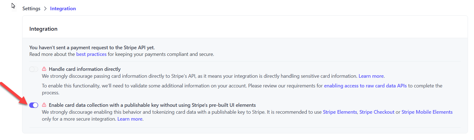Click the breadcrumb chevron after Settings
The width and height of the screenshot is (474, 140).
coord(45,9)
